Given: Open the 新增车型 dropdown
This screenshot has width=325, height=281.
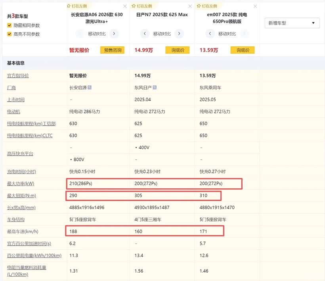Looking at the screenshot, I should coord(292,23).
